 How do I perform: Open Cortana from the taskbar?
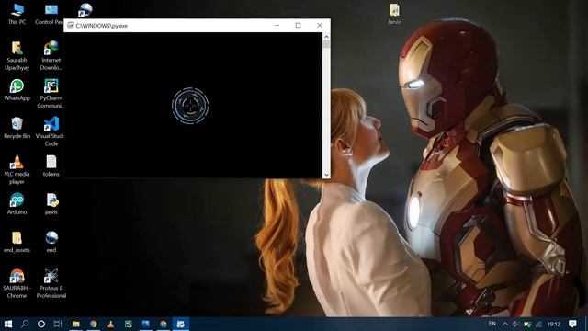tap(41, 324)
